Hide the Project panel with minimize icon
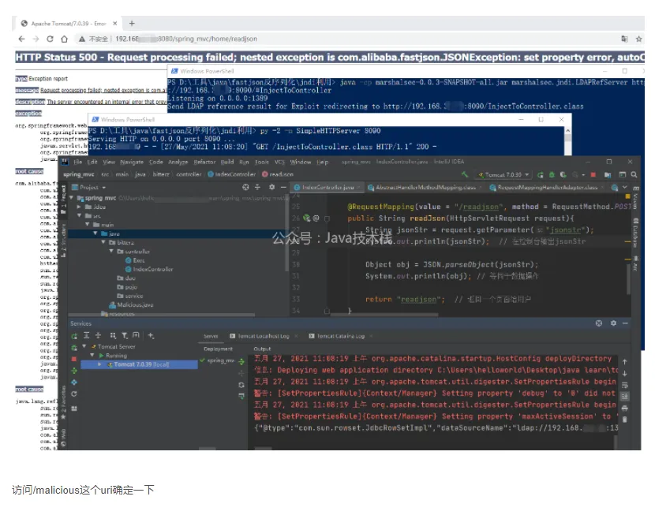 click(283, 188)
